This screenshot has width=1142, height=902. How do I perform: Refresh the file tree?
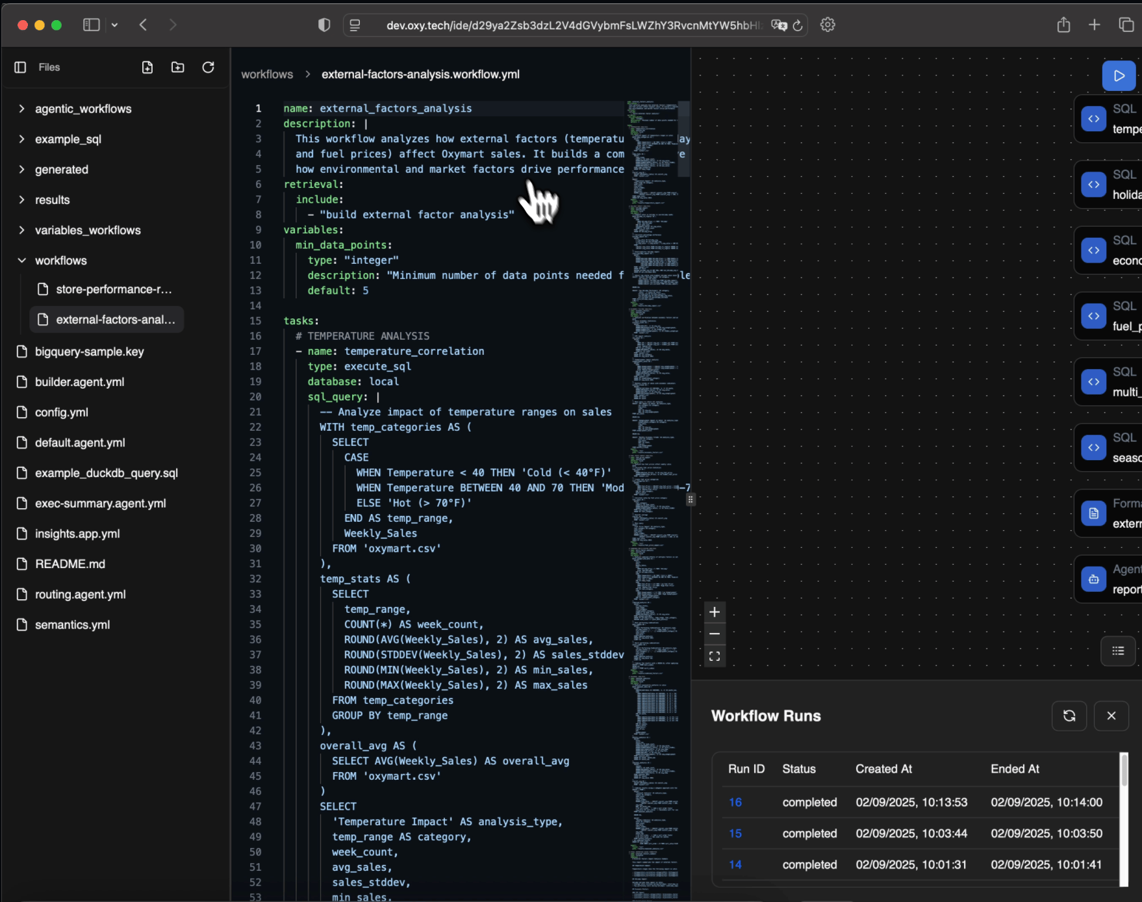click(x=208, y=68)
